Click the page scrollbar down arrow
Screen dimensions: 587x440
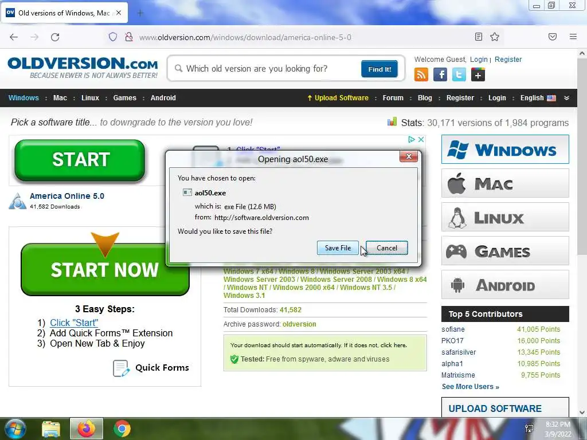[x=582, y=412]
